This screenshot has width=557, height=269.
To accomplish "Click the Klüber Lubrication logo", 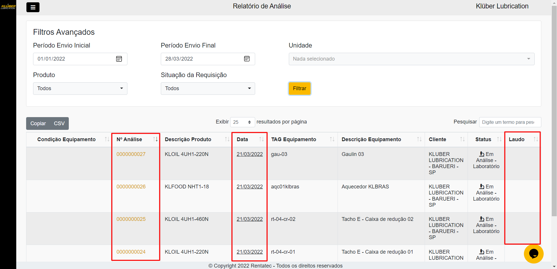I will click(8, 6).
